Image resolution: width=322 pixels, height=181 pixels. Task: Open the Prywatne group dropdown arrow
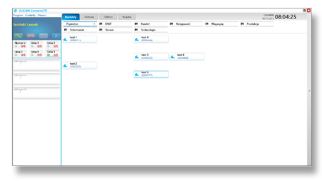click(94, 24)
